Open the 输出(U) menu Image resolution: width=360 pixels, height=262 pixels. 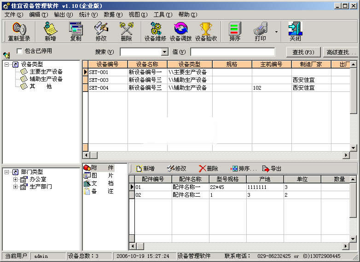click(64, 15)
